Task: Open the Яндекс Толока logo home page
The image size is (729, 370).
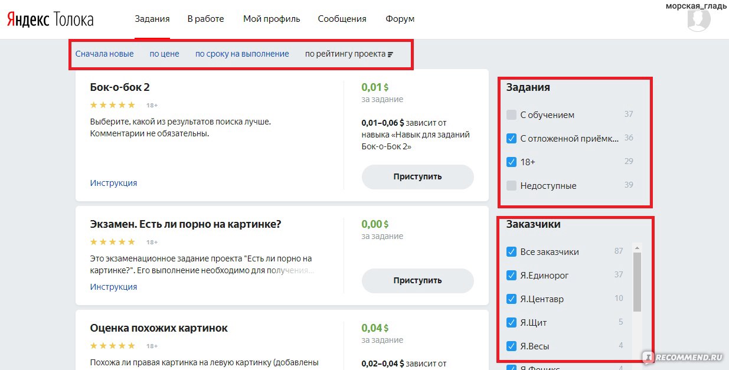Action: click(x=50, y=19)
